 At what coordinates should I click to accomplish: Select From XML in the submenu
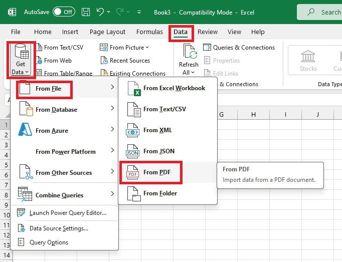coord(168,130)
